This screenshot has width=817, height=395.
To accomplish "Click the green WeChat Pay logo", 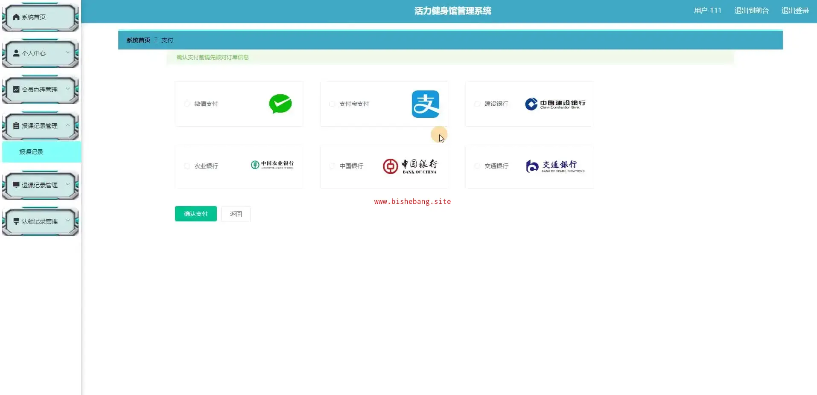I will tap(280, 104).
